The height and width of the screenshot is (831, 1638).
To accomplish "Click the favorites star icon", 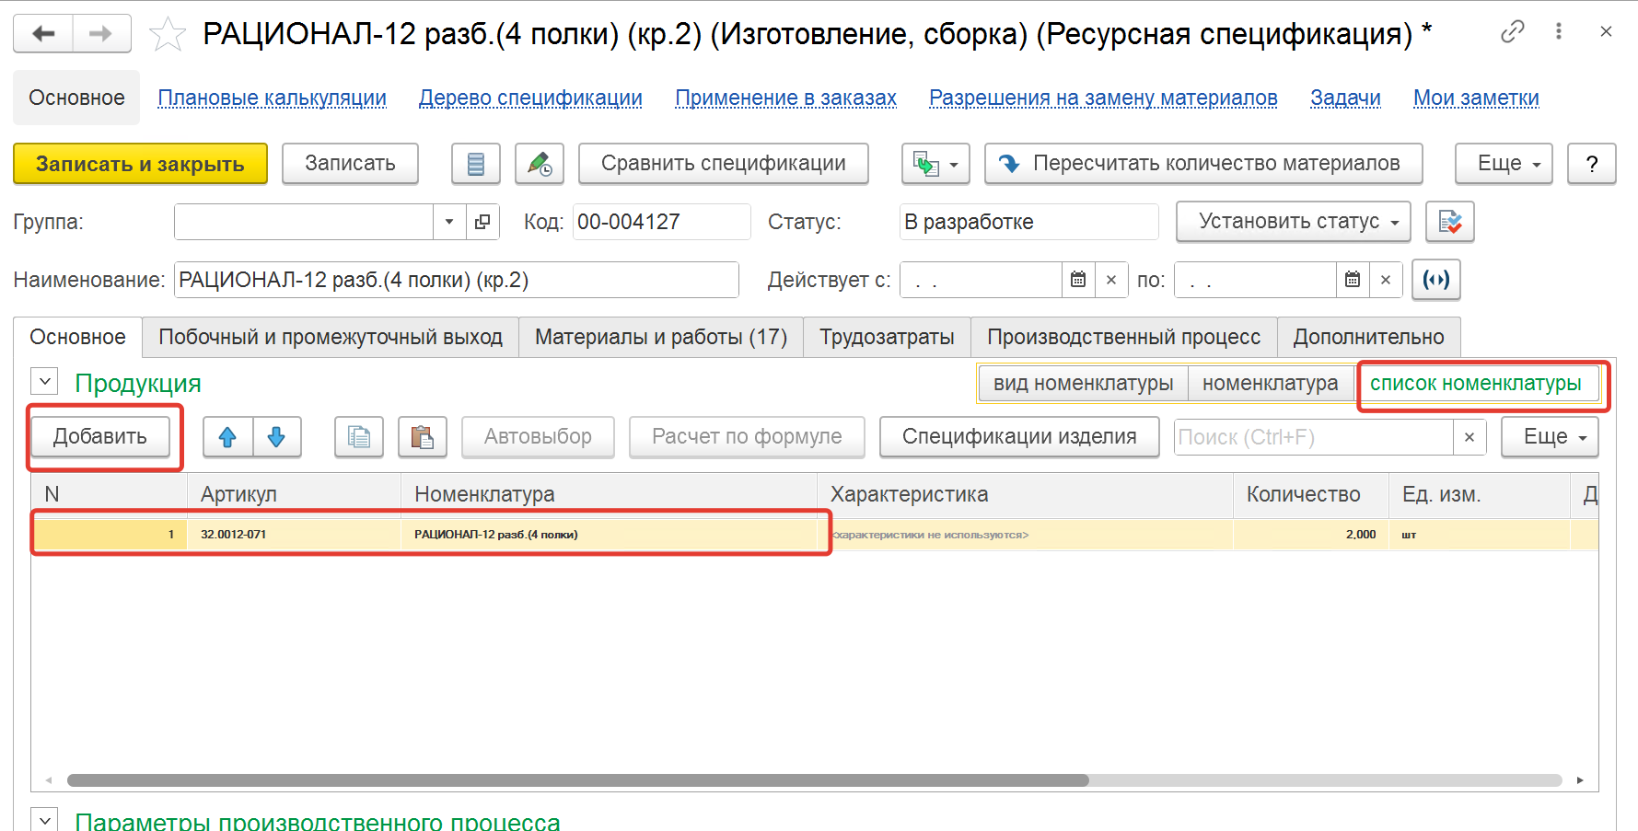I will pos(167,34).
